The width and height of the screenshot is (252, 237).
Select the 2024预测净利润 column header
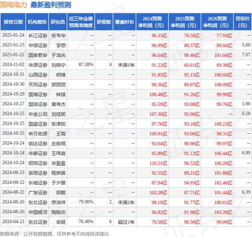[152, 22]
